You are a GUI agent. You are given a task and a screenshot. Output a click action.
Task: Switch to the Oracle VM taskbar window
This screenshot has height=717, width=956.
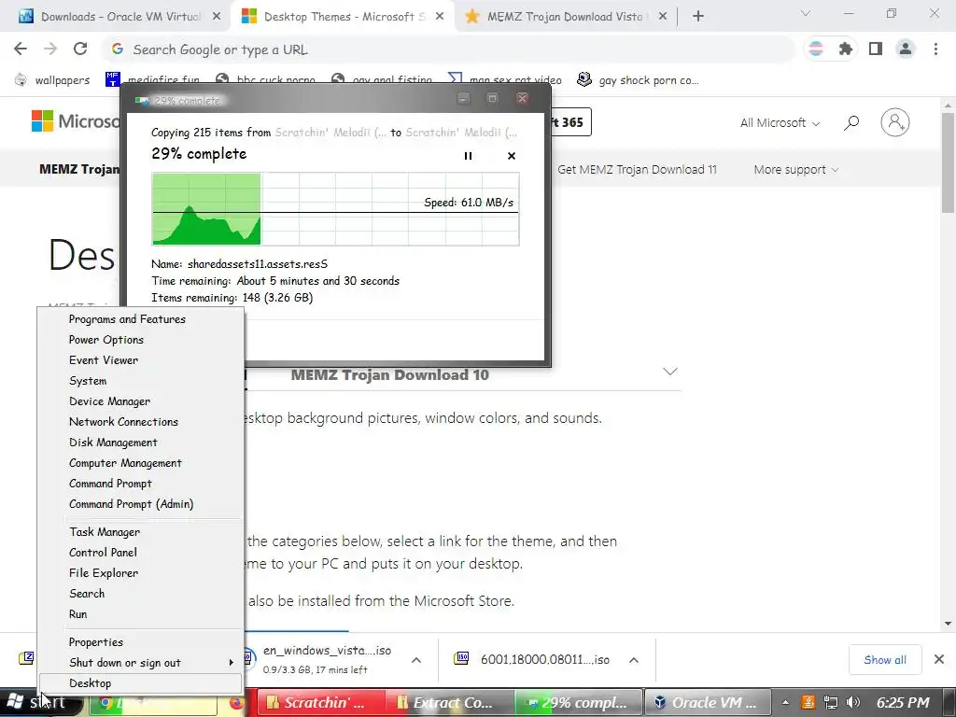tap(708, 702)
